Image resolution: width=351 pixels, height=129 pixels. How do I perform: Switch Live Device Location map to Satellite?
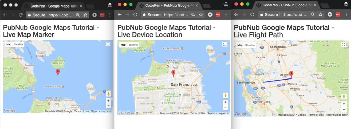pos(133,45)
